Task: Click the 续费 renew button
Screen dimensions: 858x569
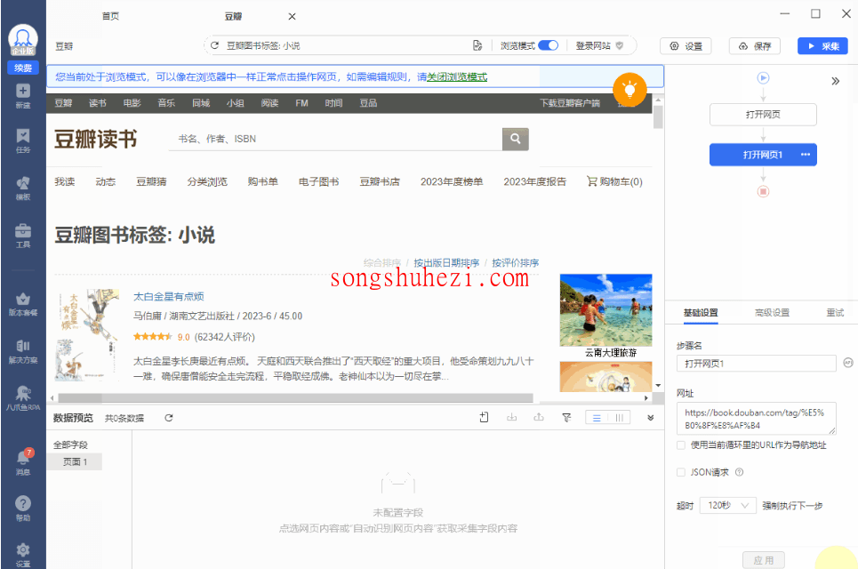Action: 23,68
